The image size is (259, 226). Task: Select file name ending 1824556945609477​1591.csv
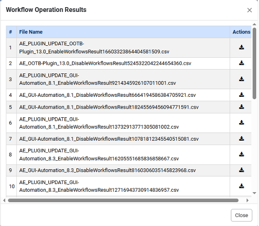click(109, 107)
